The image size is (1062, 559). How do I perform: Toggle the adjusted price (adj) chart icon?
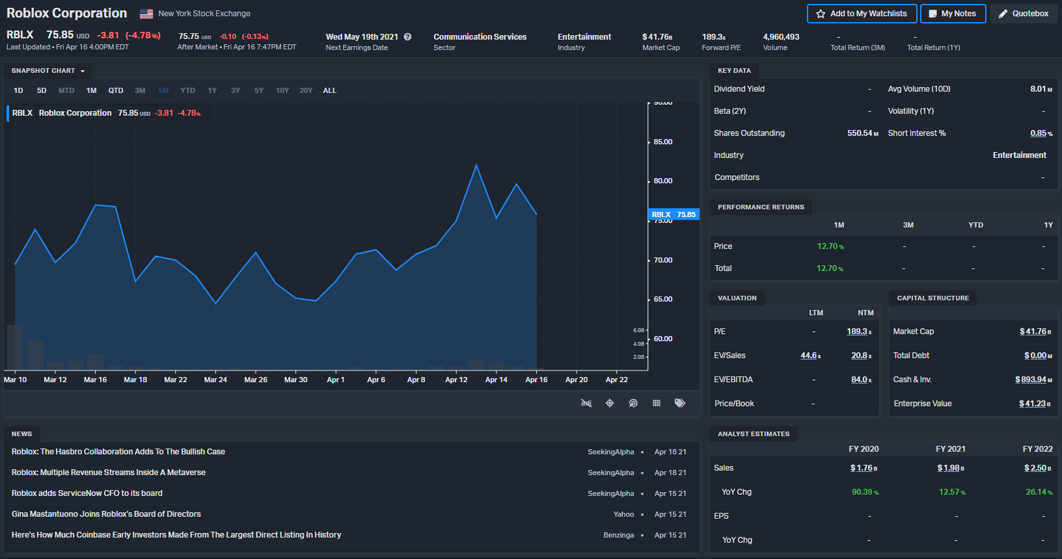tap(586, 403)
